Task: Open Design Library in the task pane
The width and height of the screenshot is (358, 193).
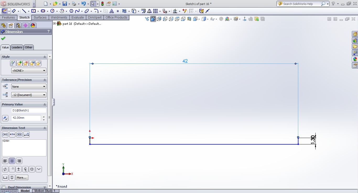Action: coord(355,40)
